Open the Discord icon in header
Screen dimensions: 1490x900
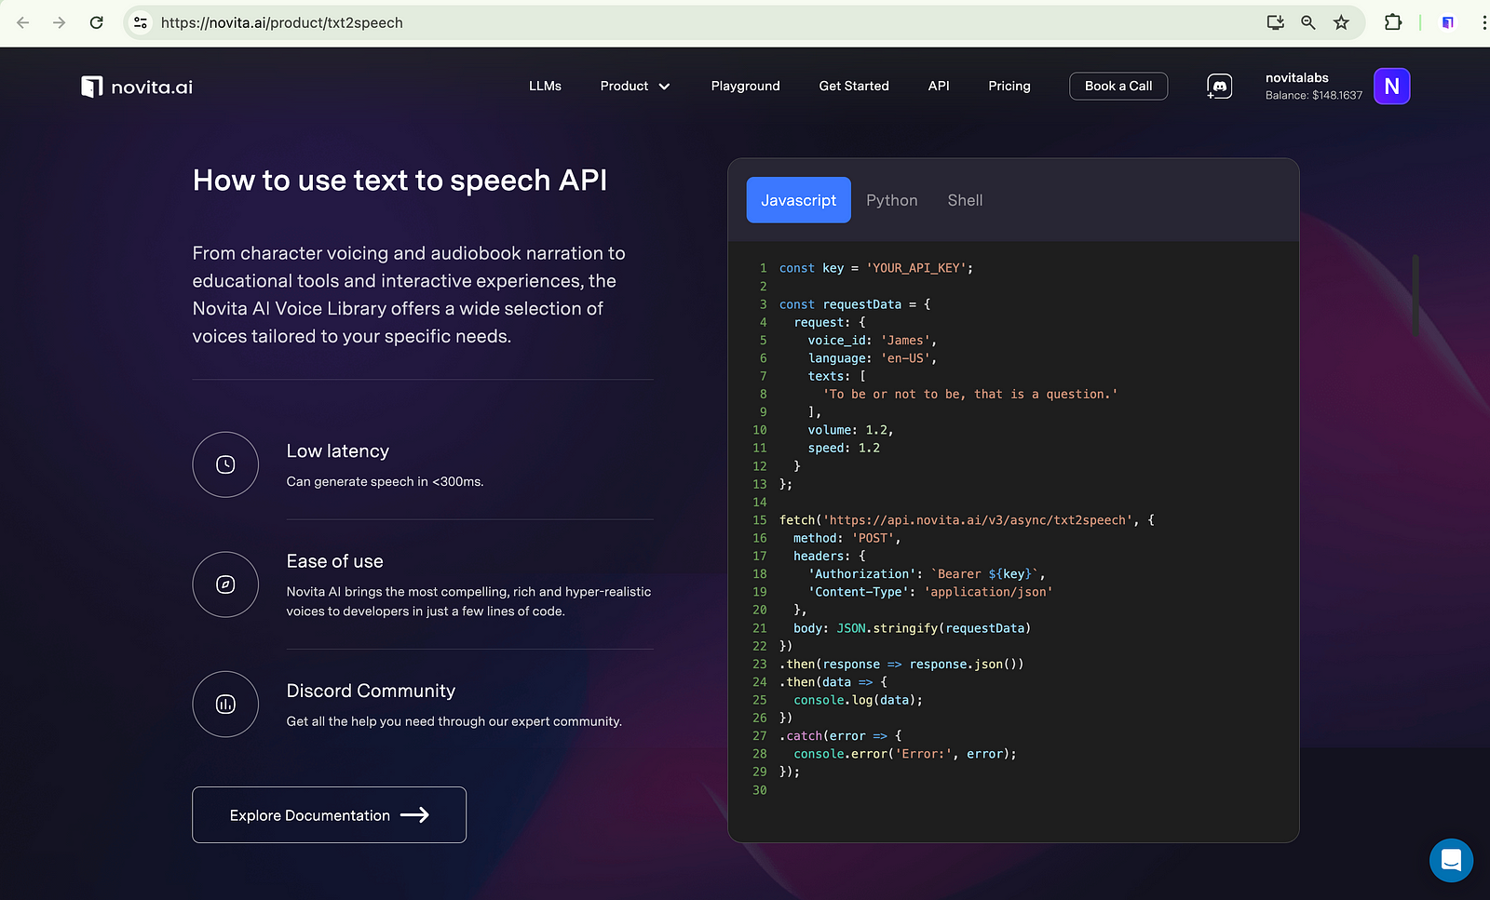(x=1220, y=87)
